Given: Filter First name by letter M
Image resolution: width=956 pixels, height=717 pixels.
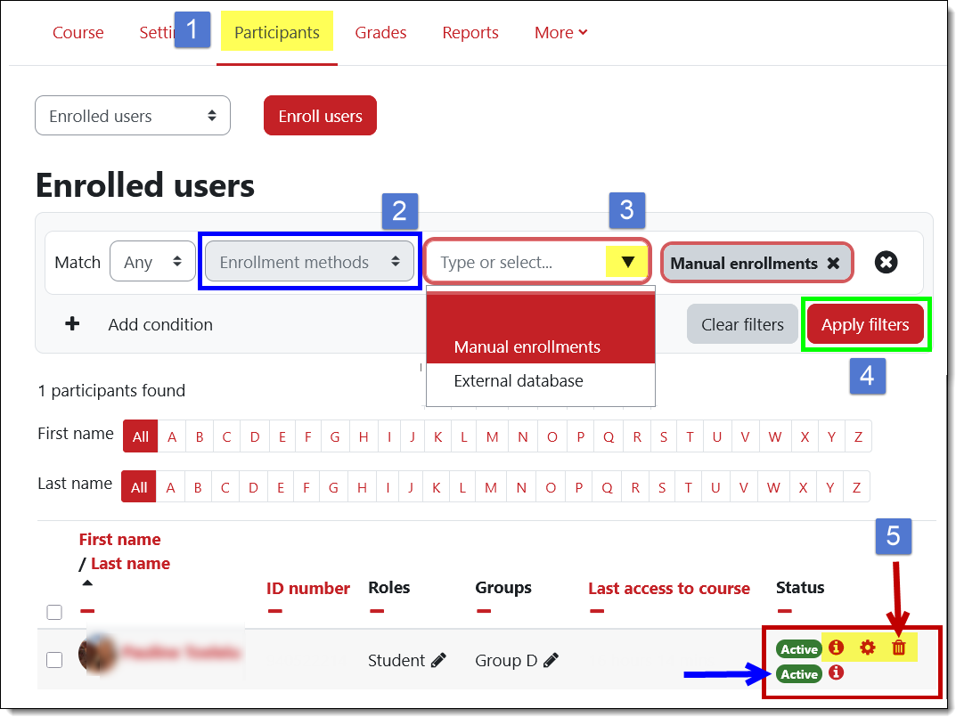Looking at the screenshot, I should point(492,436).
